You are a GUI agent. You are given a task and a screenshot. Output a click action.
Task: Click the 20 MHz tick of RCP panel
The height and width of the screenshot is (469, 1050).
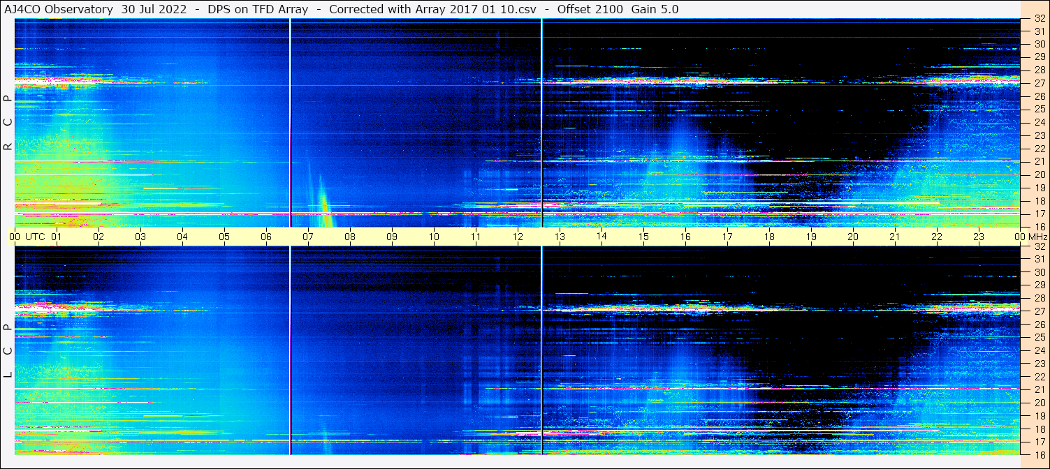coord(1039,174)
